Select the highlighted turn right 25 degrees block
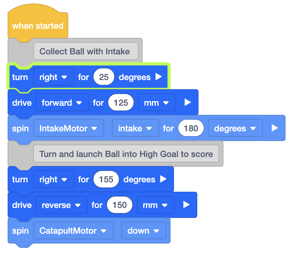 point(20,77)
